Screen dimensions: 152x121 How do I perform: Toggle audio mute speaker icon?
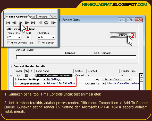(40, 23)
